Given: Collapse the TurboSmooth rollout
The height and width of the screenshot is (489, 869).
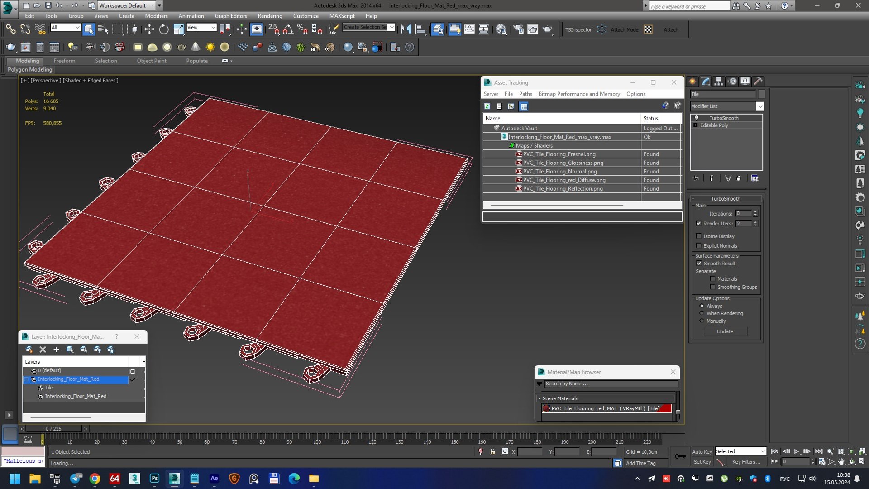Looking at the screenshot, I should [726, 199].
